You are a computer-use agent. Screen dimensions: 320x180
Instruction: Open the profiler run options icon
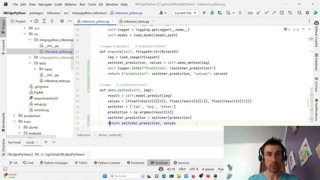pos(228,13)
